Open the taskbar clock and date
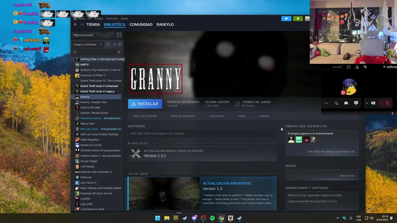This screenshot has height=223, width=397. [x=382, y=218]
